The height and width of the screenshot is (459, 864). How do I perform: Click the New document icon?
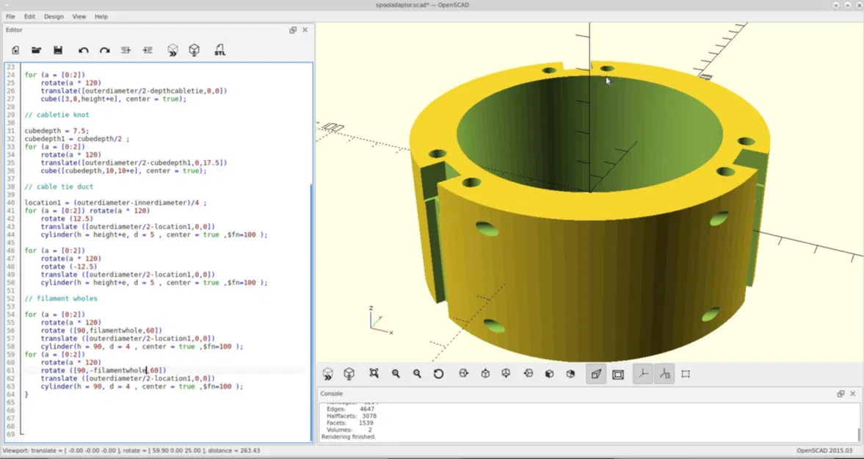pyautogui.click(x=15, y=50)
